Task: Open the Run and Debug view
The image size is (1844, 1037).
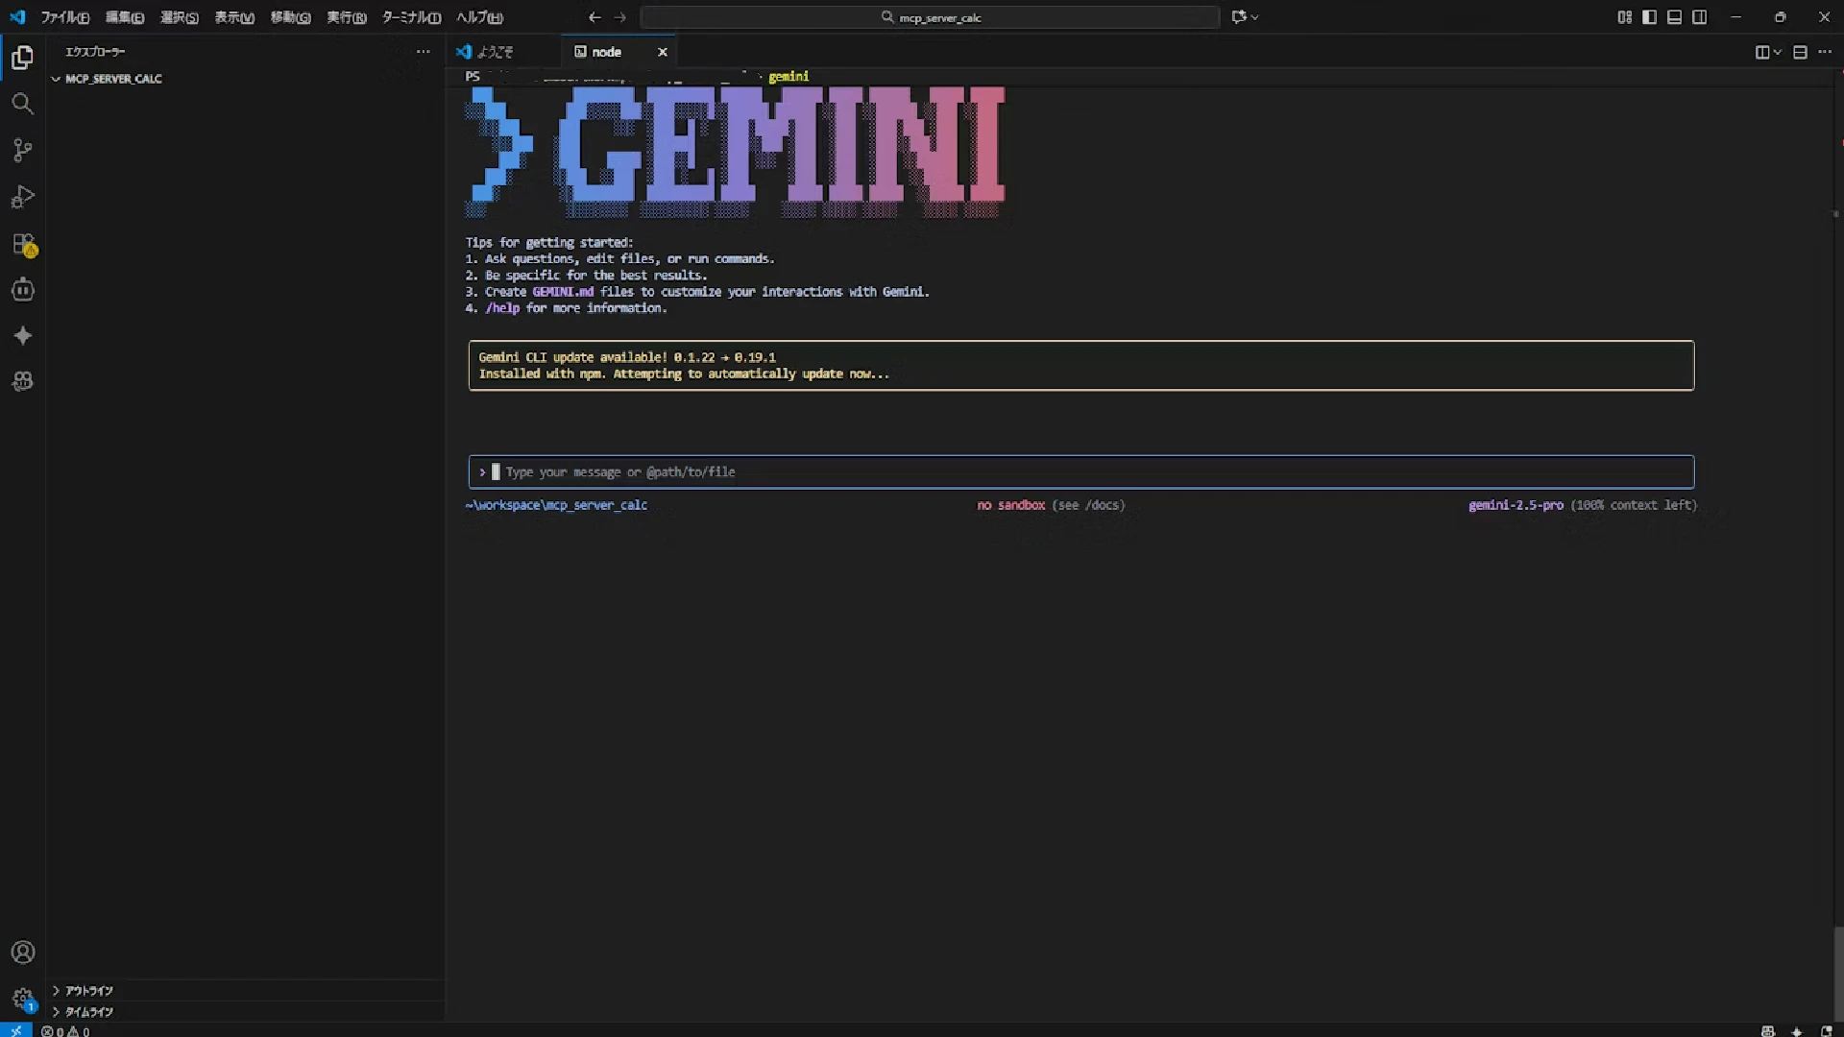Action: click(x=22, y=197)
